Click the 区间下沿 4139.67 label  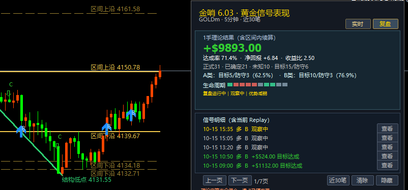[x=115, y=136]
